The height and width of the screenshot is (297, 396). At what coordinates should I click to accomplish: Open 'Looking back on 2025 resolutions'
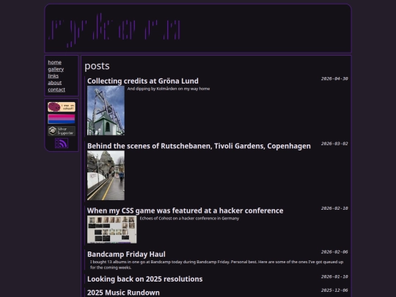(x=144, y=279)
